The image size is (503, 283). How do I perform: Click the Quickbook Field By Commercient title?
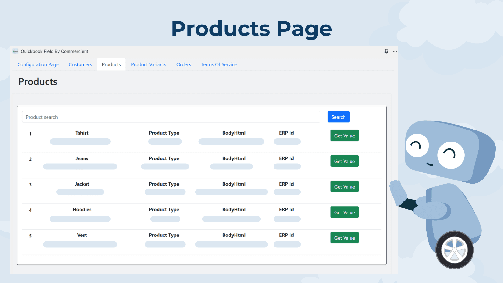point(54,51)
